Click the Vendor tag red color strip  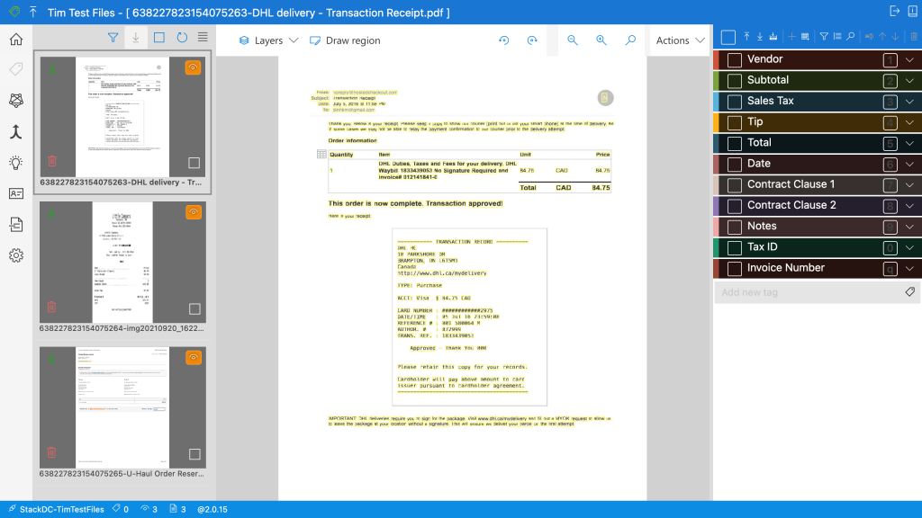[x=716, y=59]
